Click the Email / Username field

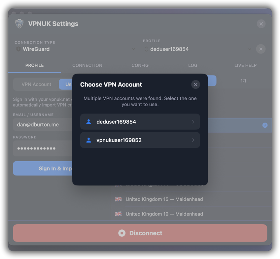click(x=43, y=124)
